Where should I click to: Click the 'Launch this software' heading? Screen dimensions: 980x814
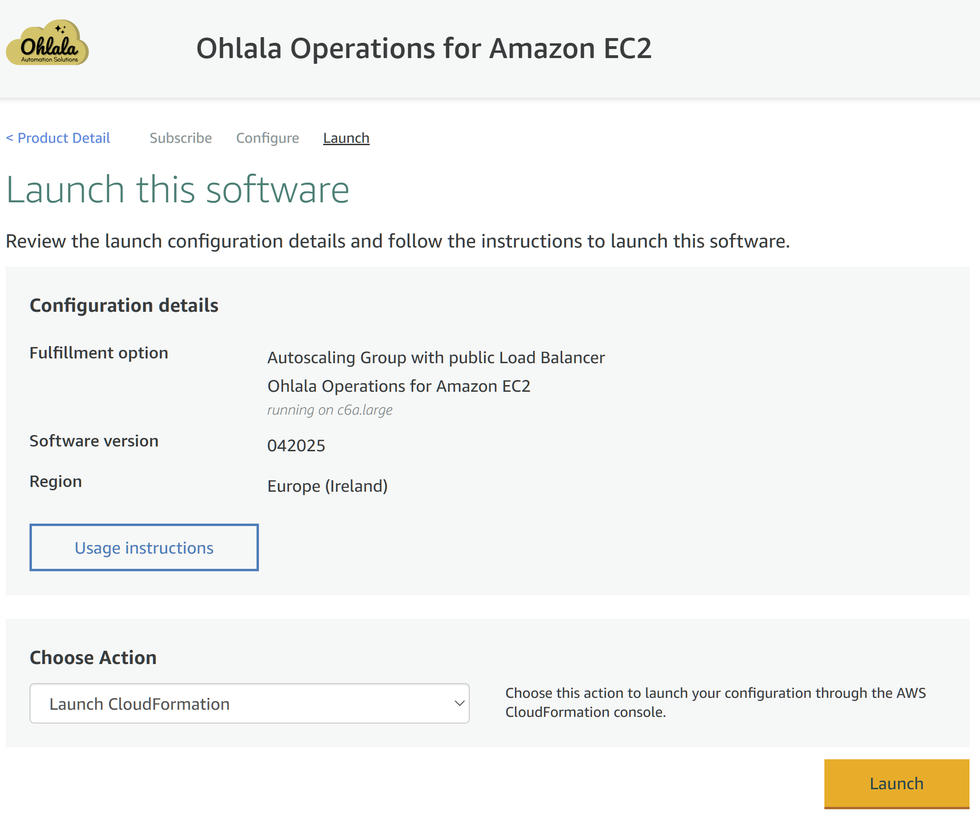tap(178, 189)
